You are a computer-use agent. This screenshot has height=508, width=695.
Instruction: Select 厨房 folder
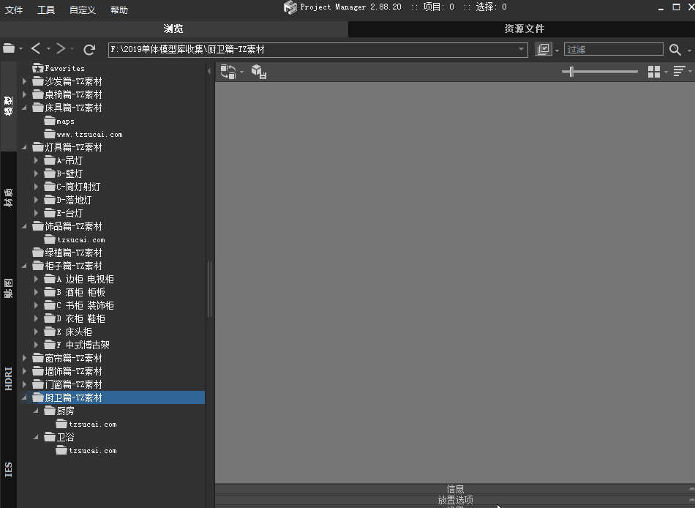[59, 411]
